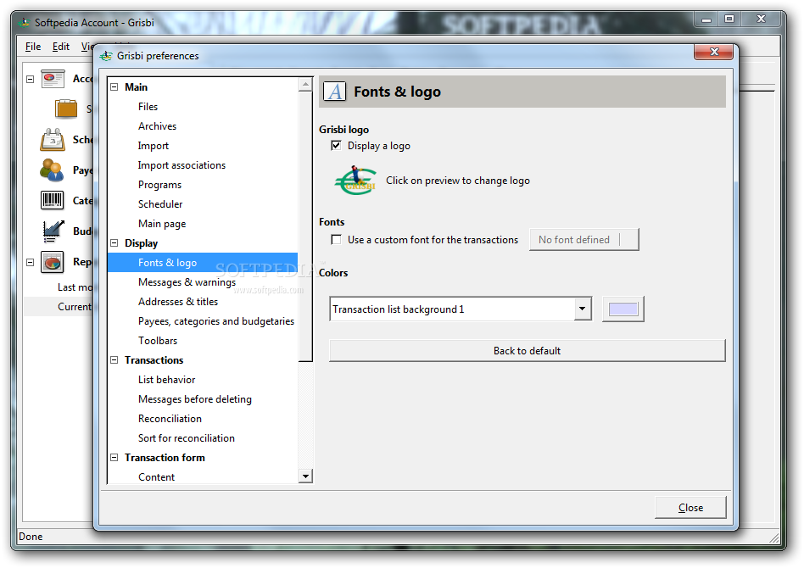Select Addresses & titles tree item
The height and width of the screenshot is (568, 804).
178,302
